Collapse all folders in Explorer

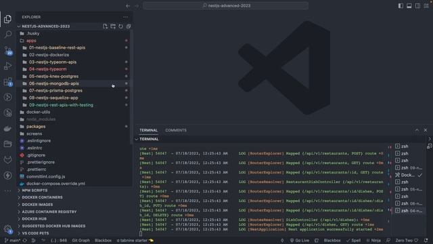[x=129, y=26]
